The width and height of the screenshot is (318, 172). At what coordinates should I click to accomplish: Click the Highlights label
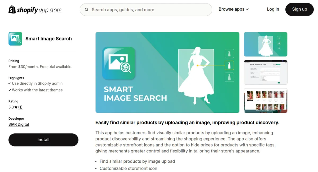(x=16, y=78)
